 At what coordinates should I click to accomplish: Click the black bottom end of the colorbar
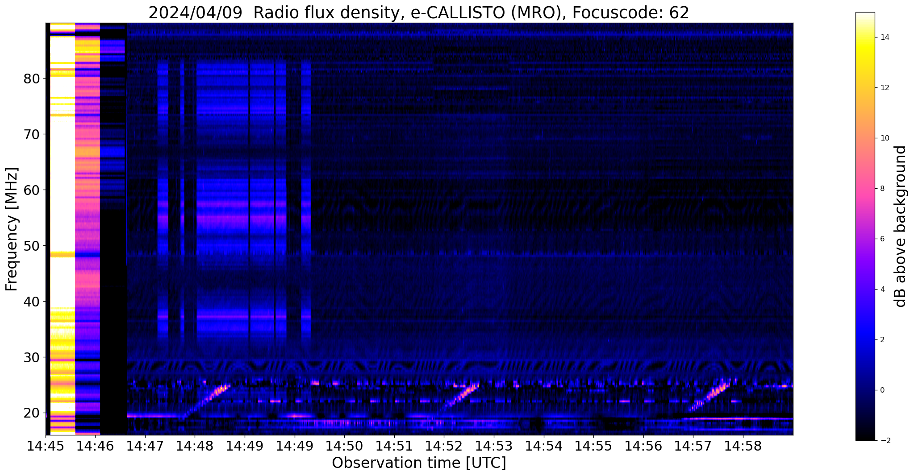[865, 436]
